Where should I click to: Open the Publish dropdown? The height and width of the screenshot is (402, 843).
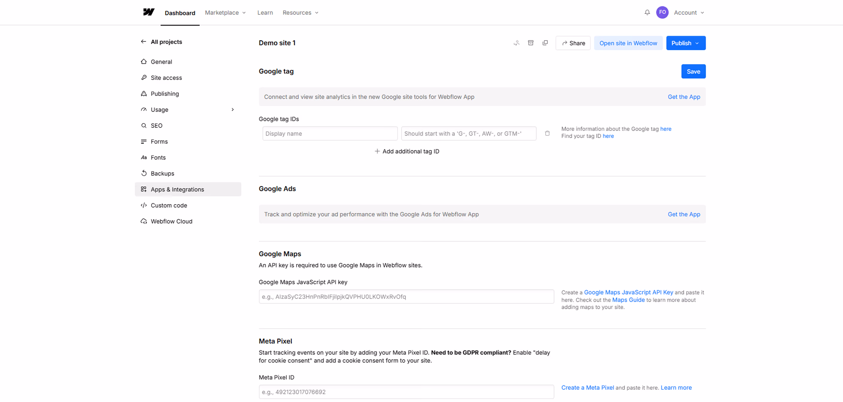click(686, 43)
